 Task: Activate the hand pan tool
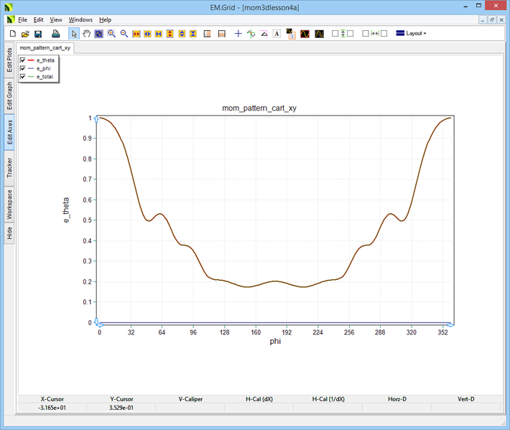click(x=86, y=34)
